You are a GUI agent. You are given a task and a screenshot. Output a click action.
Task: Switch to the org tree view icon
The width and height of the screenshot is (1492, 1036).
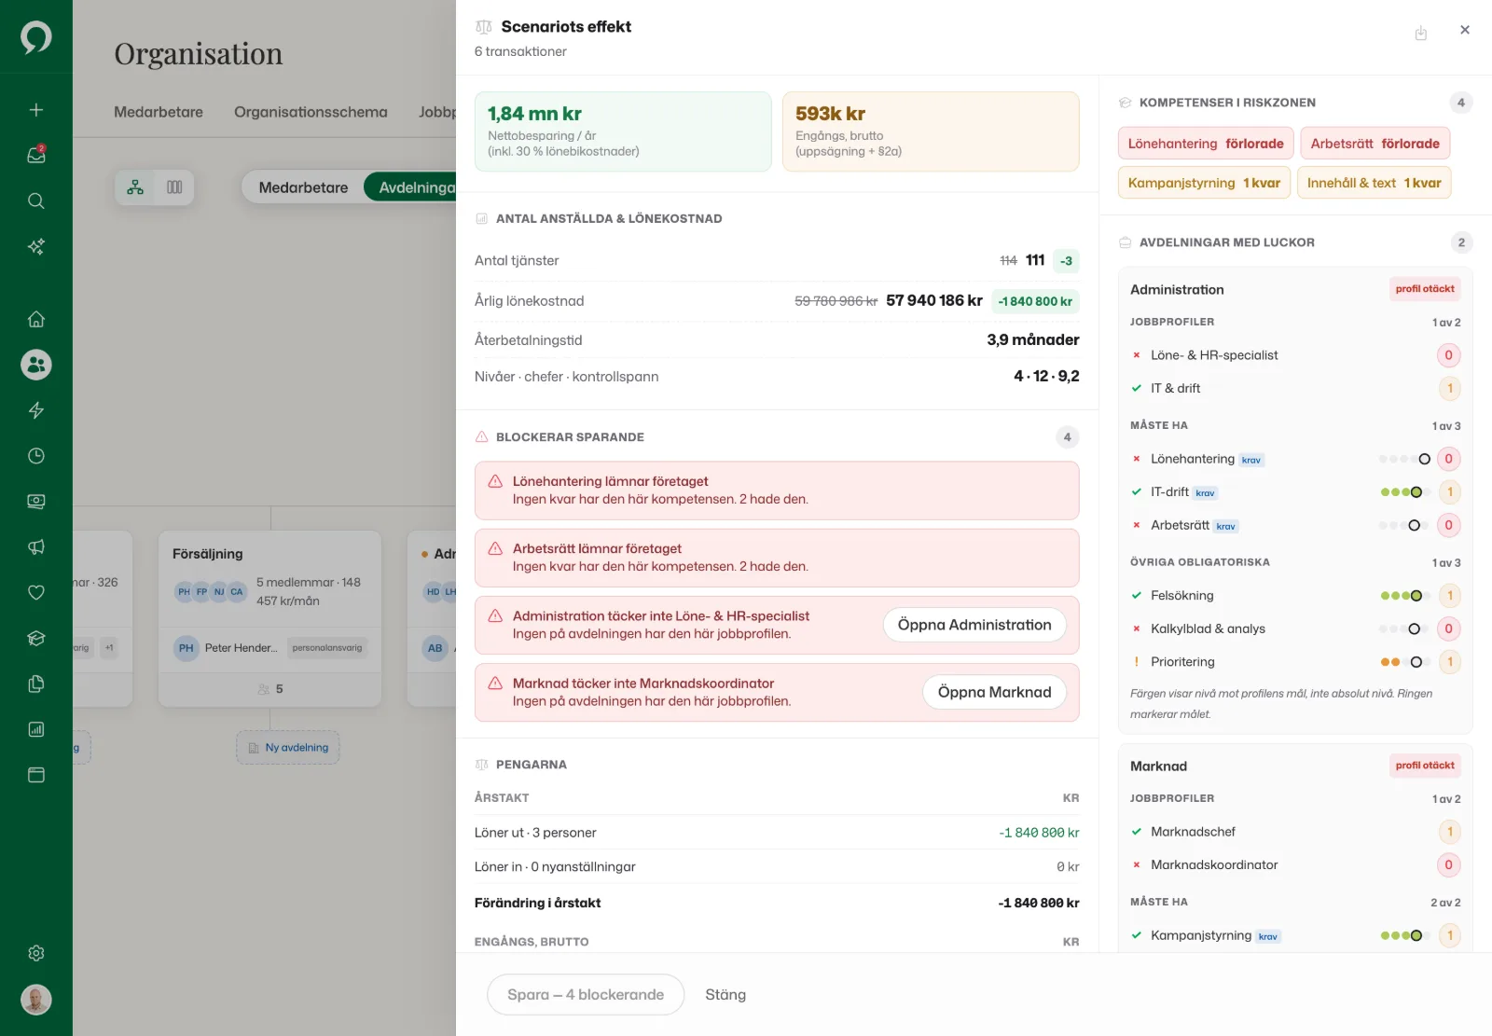coord(136,187)
